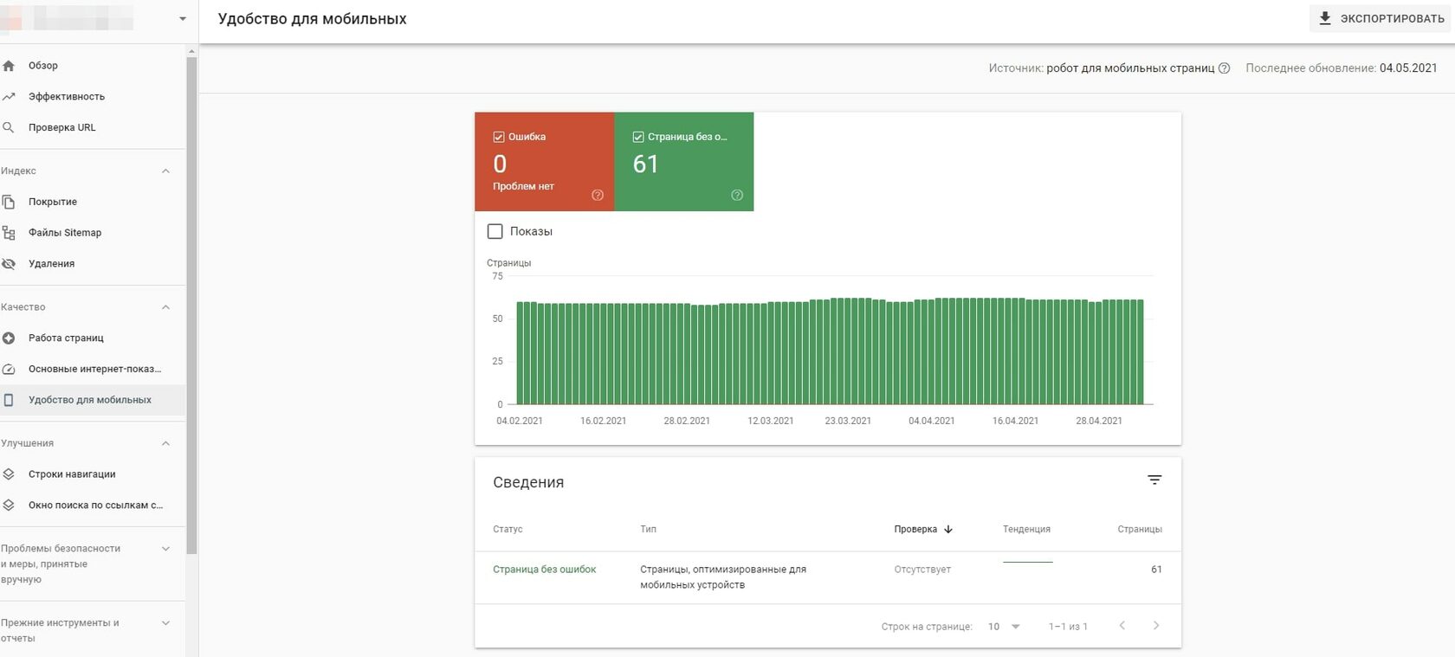Go to next page of table results
The image size is (1455, 657).
(1155, 626)
